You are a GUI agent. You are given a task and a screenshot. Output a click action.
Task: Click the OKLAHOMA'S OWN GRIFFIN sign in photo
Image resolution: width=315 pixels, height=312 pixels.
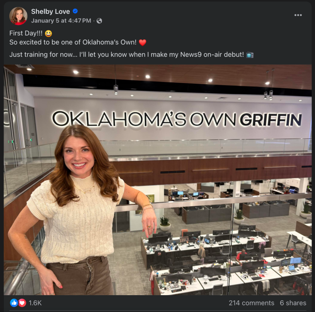click(x=177, y=119)
